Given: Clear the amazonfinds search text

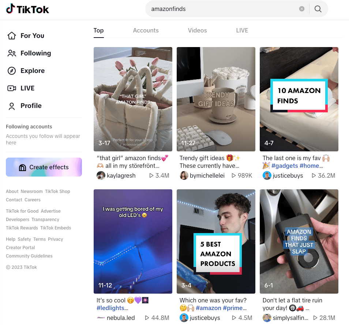Looking at the screenshot, I should tap(301, 9).
